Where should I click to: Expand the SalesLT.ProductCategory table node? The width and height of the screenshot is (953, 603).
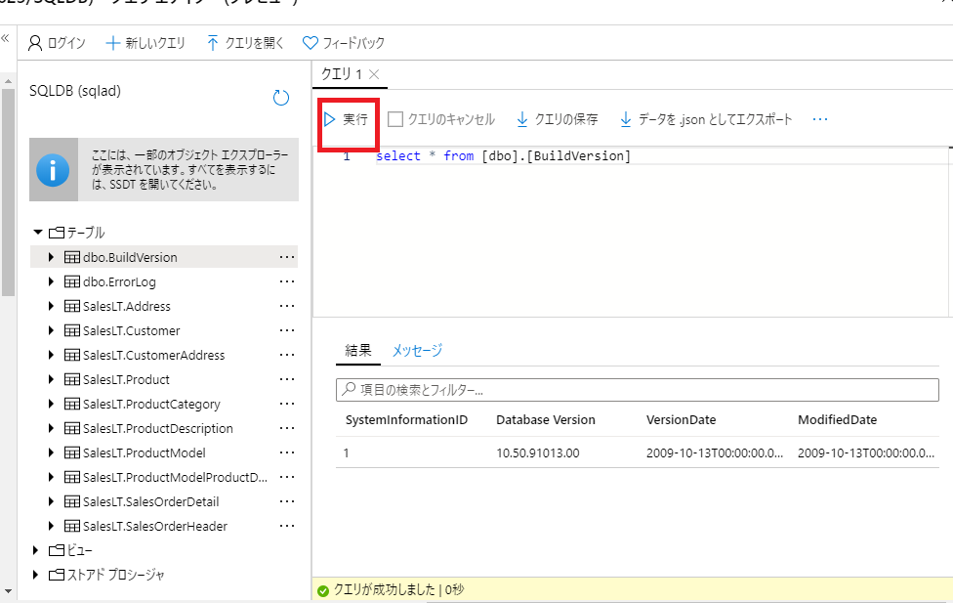click(51, 404)
